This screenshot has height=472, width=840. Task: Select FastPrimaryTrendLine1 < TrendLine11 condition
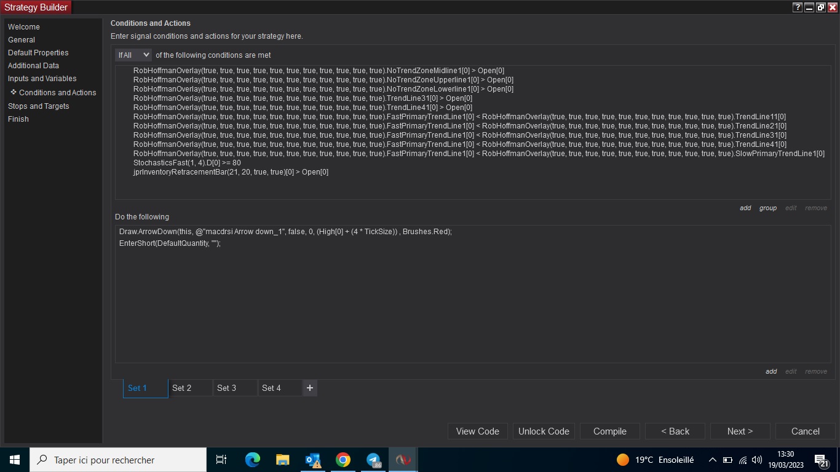(x=459, y=117)
